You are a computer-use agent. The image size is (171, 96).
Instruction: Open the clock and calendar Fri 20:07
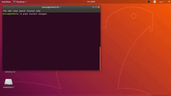click(91, 2)
